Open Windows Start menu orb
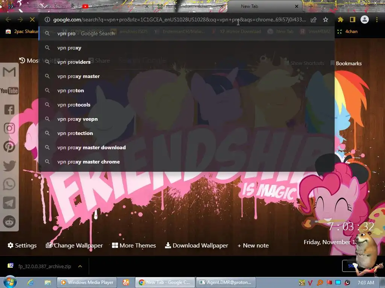Screen dimensions: 385x288 10,282
